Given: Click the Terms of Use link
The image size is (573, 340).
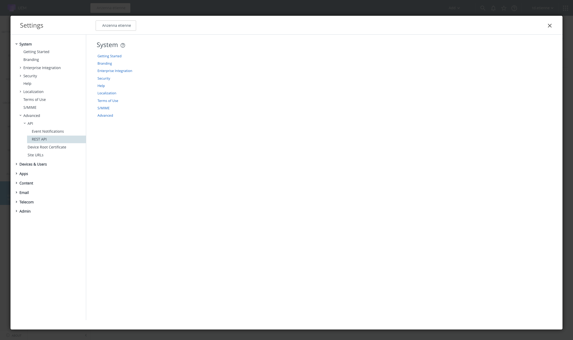Looking at the screenshot, I should point(108,101).
